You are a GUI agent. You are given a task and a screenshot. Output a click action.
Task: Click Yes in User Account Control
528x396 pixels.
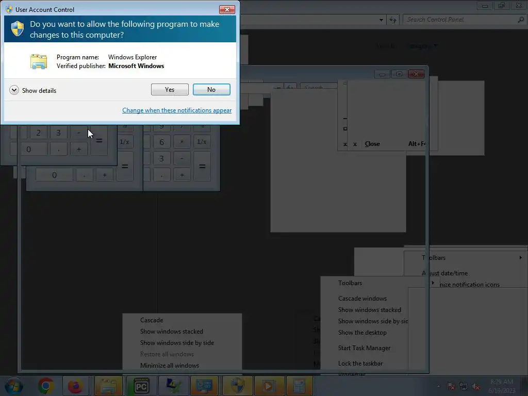pos(170,90)
